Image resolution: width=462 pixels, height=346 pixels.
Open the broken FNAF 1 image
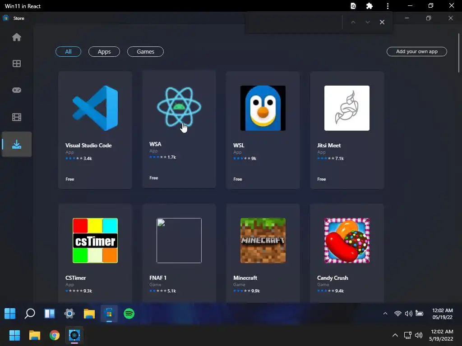[x=179, y=241]
